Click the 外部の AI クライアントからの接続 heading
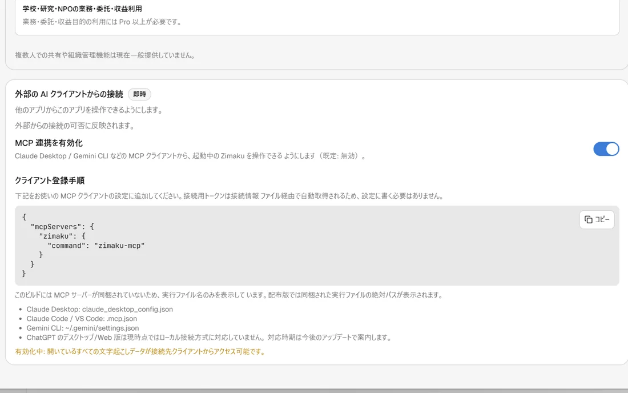 [69, 94]
